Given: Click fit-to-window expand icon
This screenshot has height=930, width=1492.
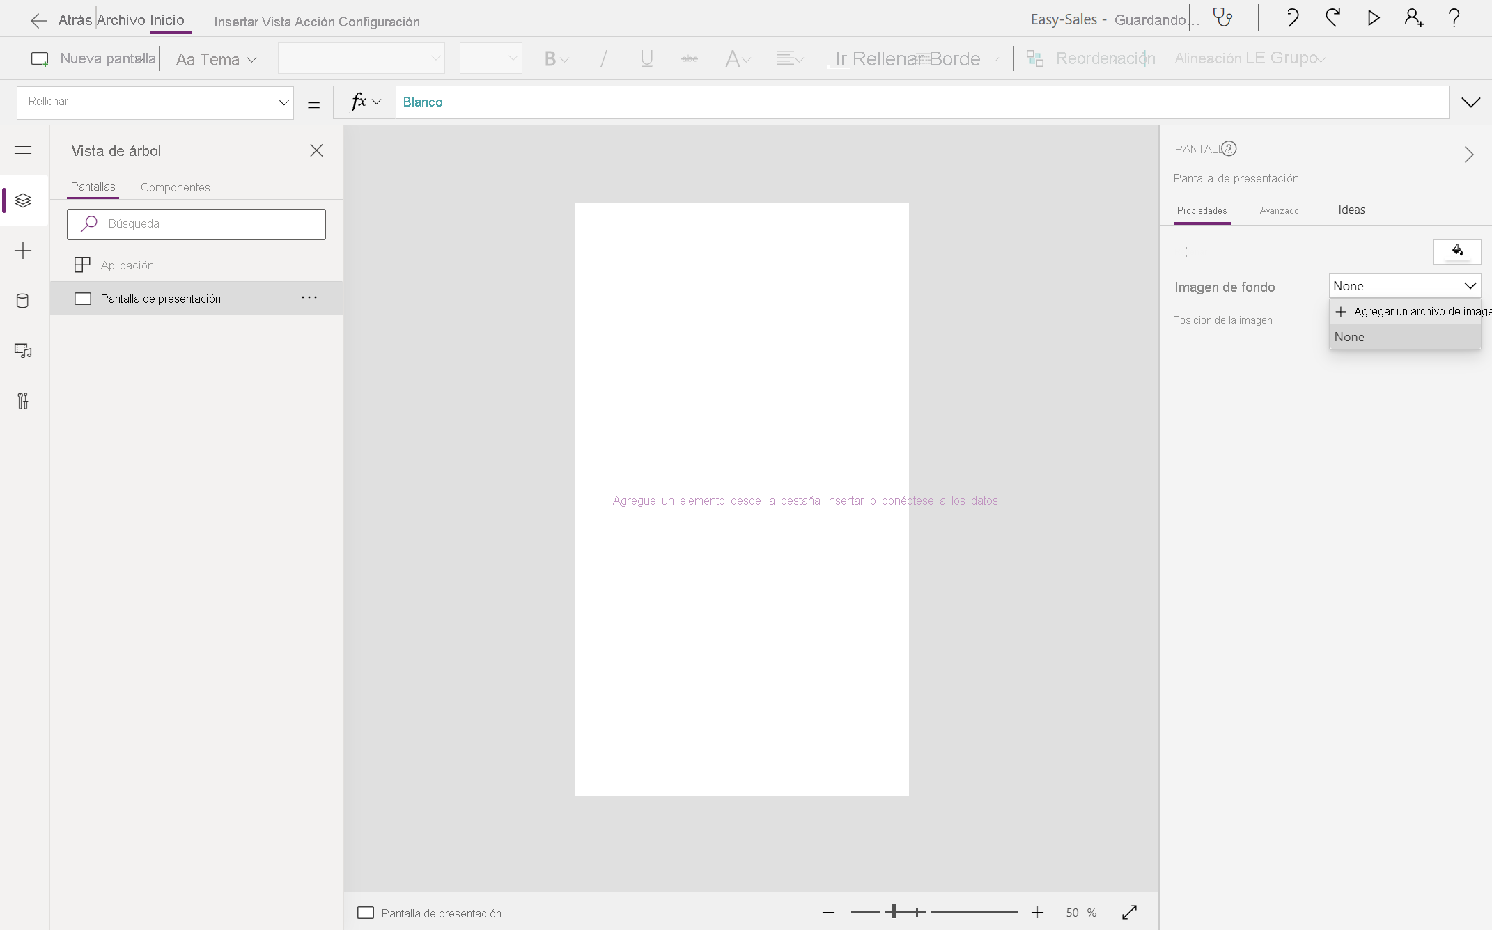Looking at the screenshot, I should [1129, 912].
